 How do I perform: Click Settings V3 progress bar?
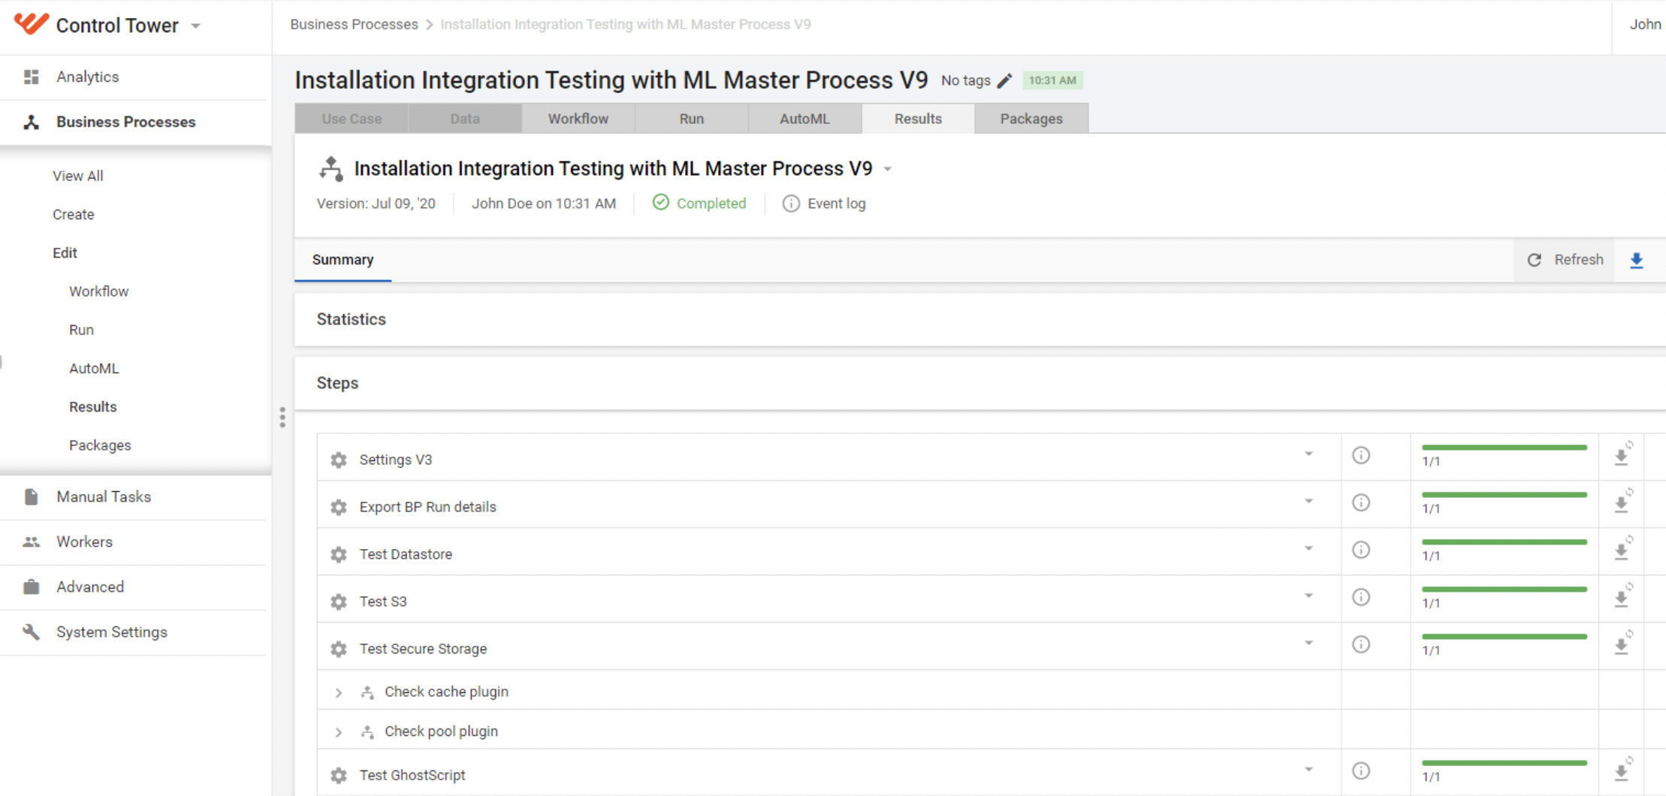[x=1504, y=448]
